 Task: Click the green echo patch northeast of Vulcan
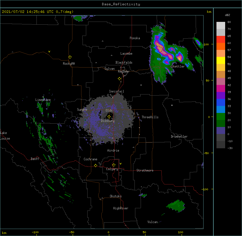coord(176,206)
